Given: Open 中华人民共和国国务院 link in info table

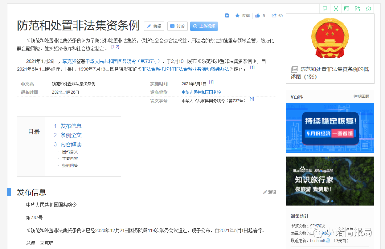Looking at the screenshot, I should (x=201, y=92).
